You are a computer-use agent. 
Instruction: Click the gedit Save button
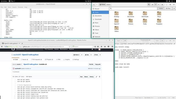pyautogui.click(x=157, y=41)
